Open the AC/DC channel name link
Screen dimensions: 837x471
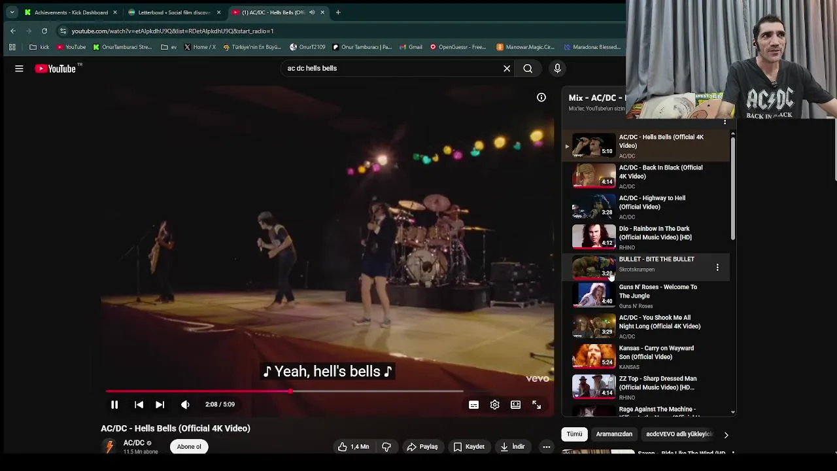coord(134,443)
